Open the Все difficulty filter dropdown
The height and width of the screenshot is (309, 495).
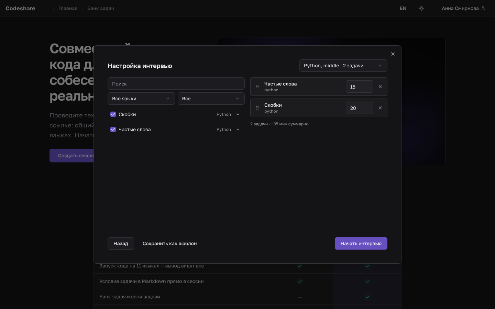(x=211, y=99)
